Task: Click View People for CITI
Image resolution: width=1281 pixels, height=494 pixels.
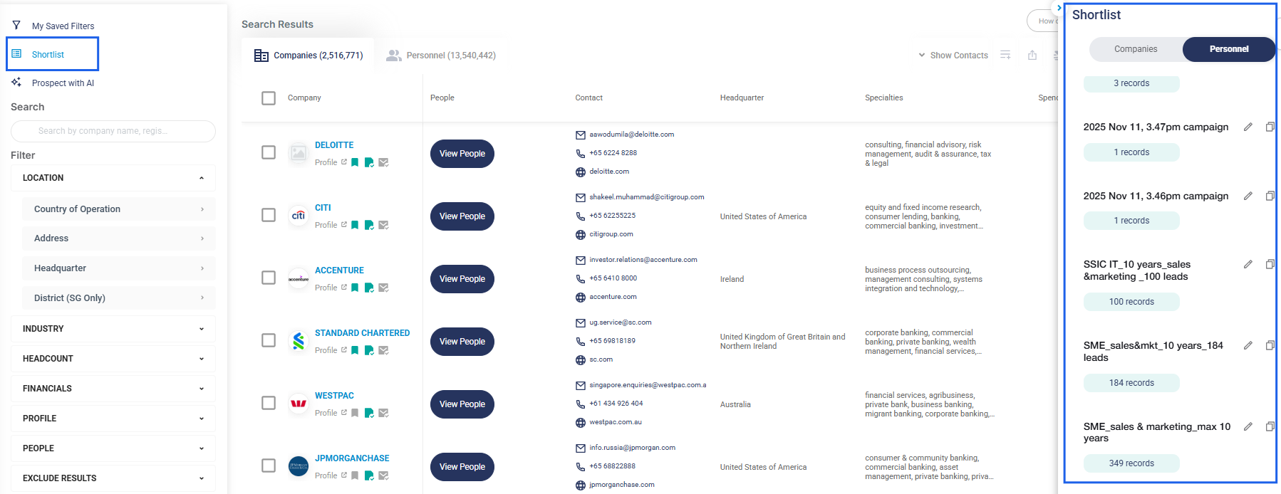Action: point(462,216)
